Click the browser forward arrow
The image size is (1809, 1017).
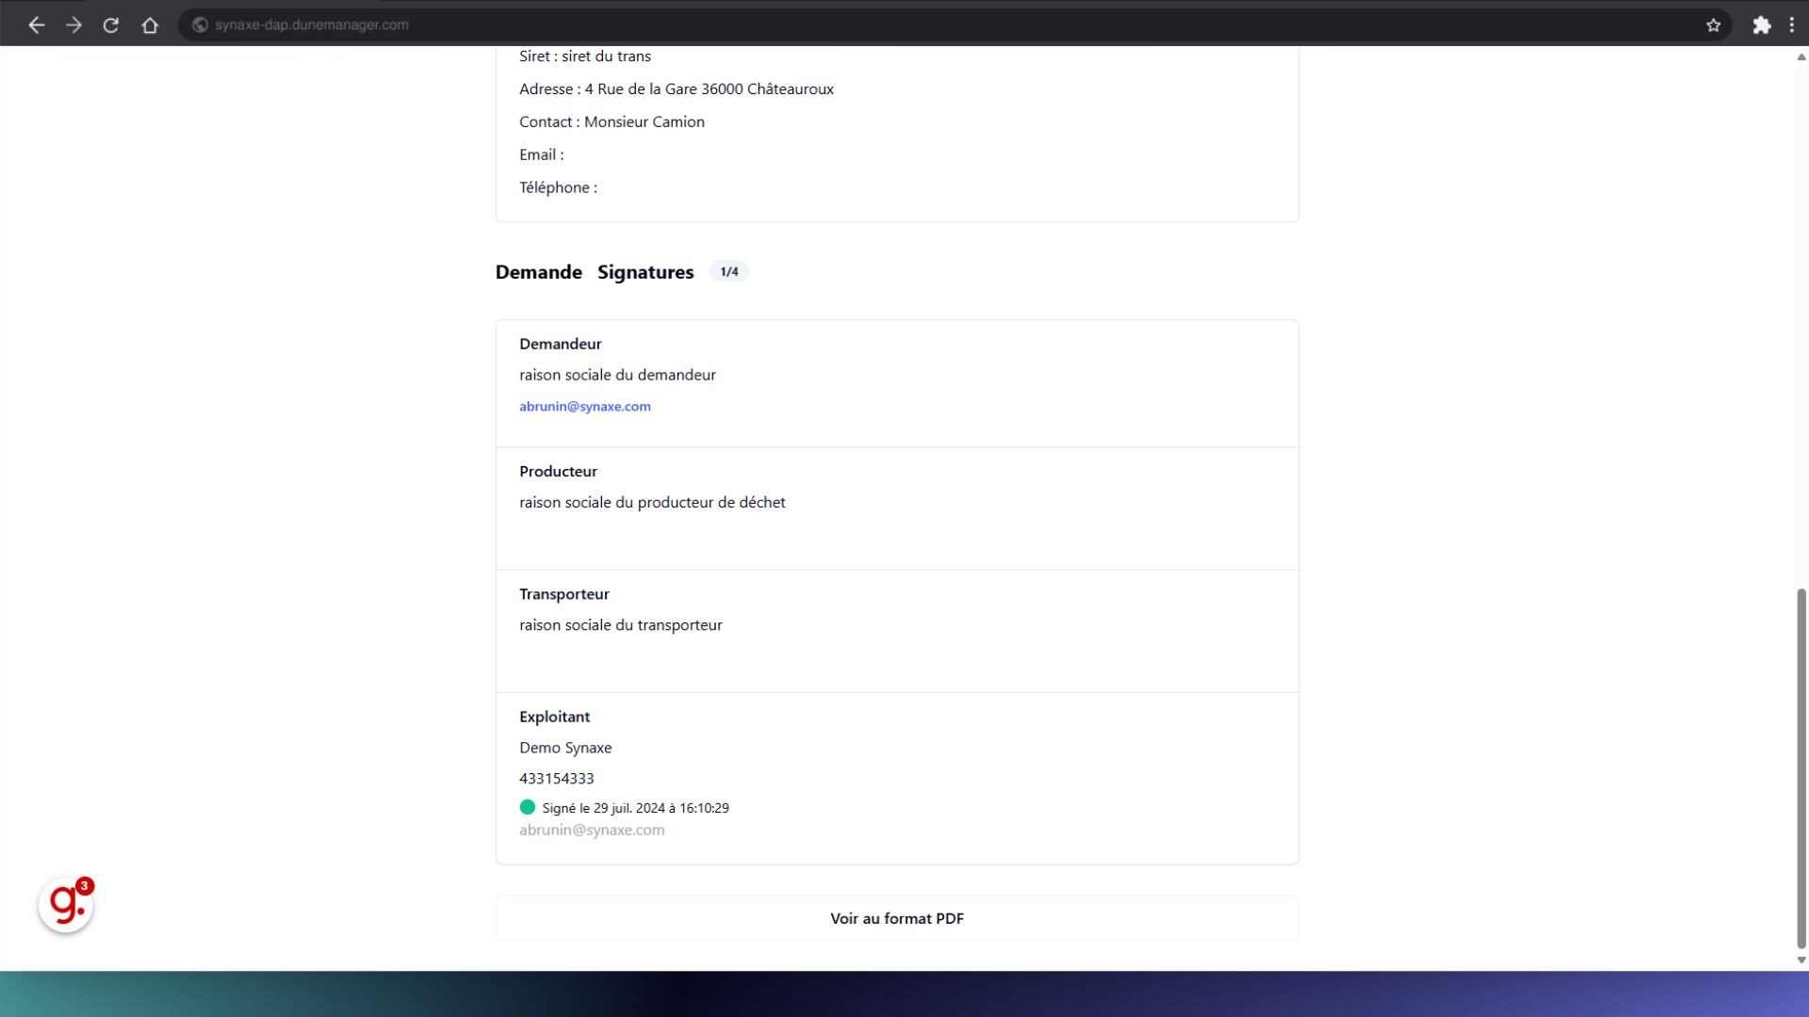coord(73,25)
